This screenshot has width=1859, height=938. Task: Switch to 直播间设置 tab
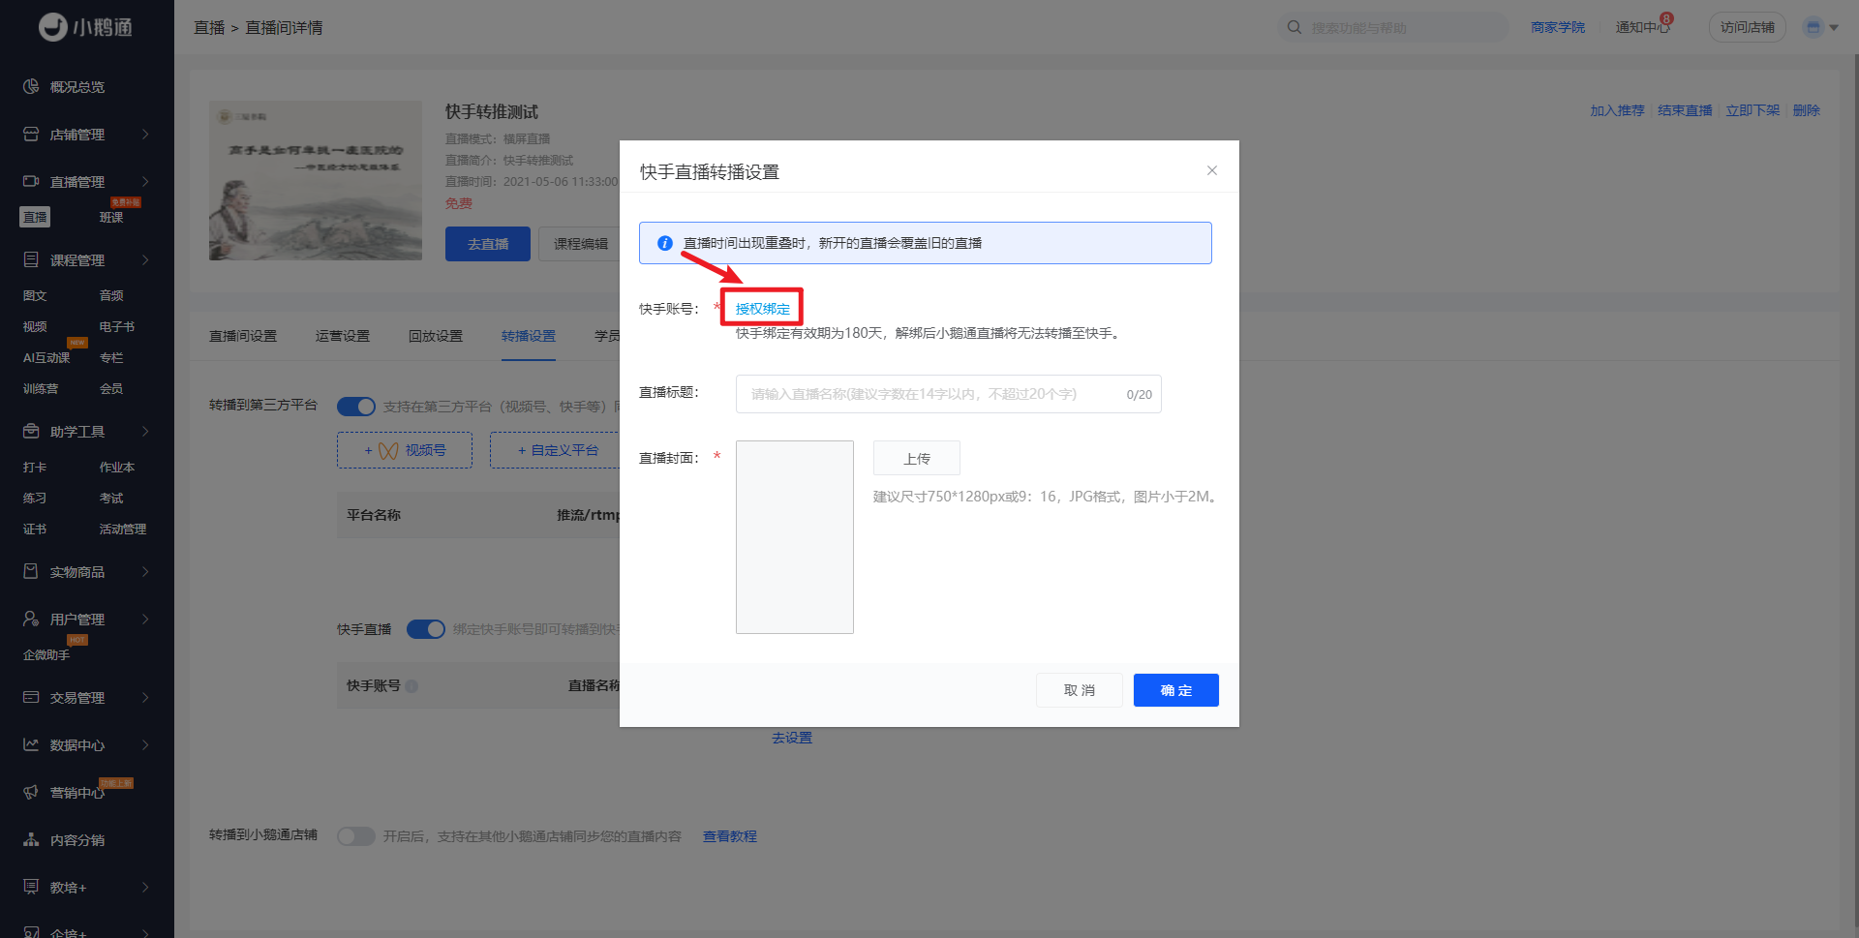click(x=243, y=336)
